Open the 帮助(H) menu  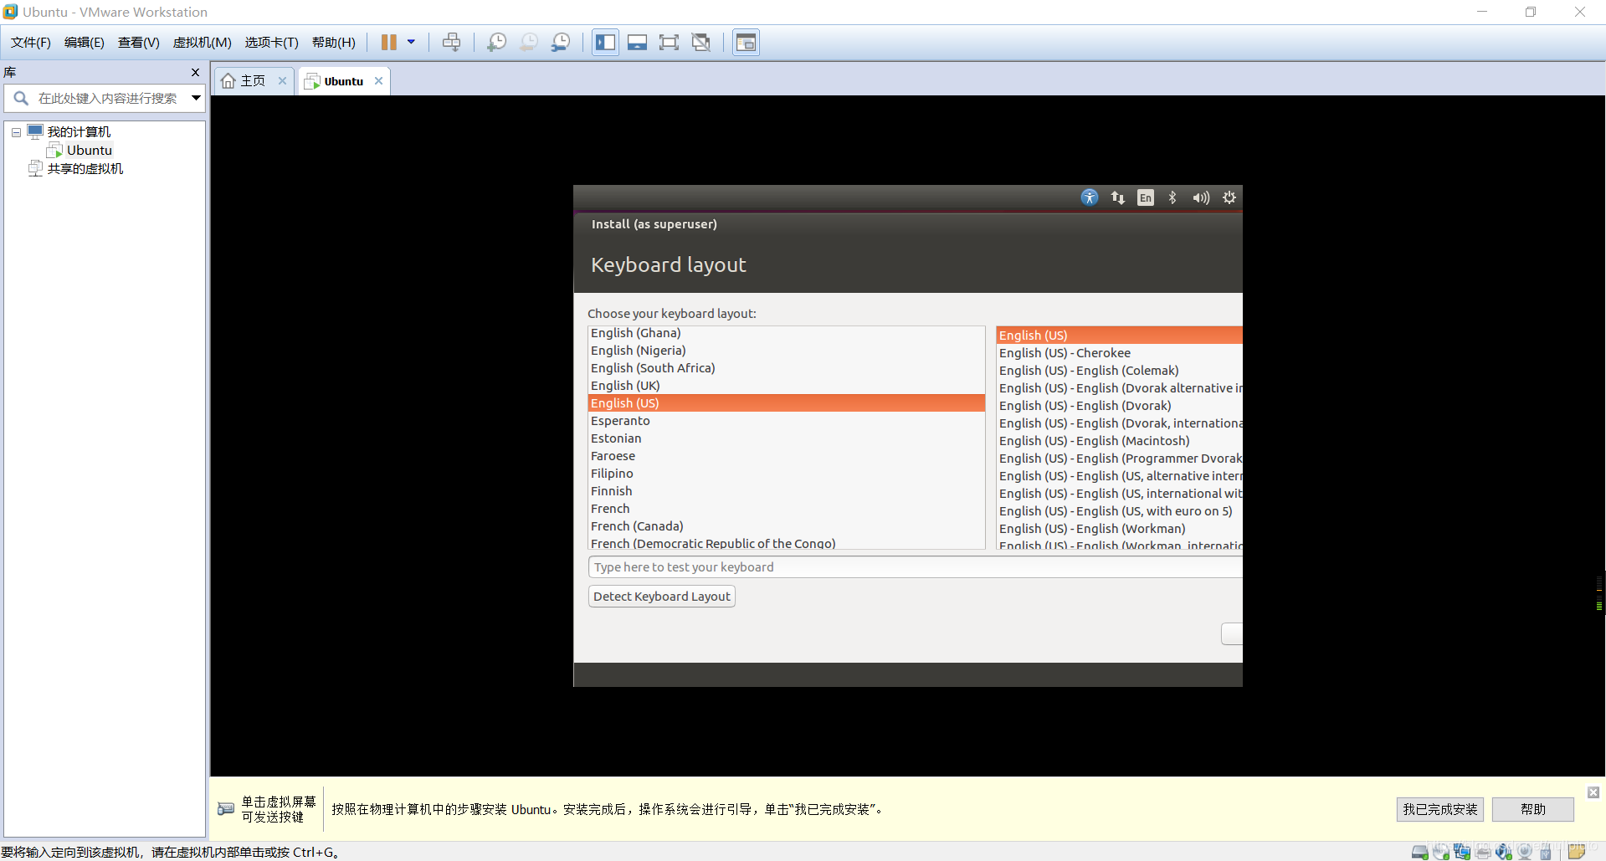point(334,43)
